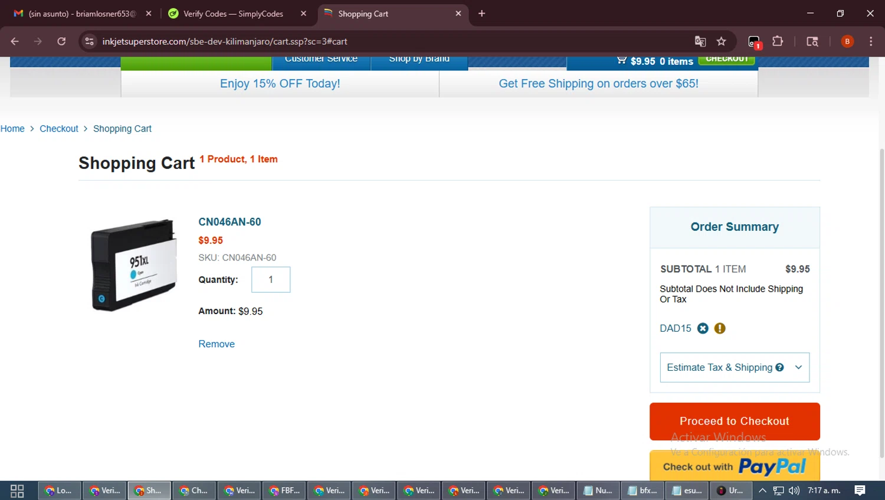Click the header cart icon
Screen dimensions: 885x500
621,60
